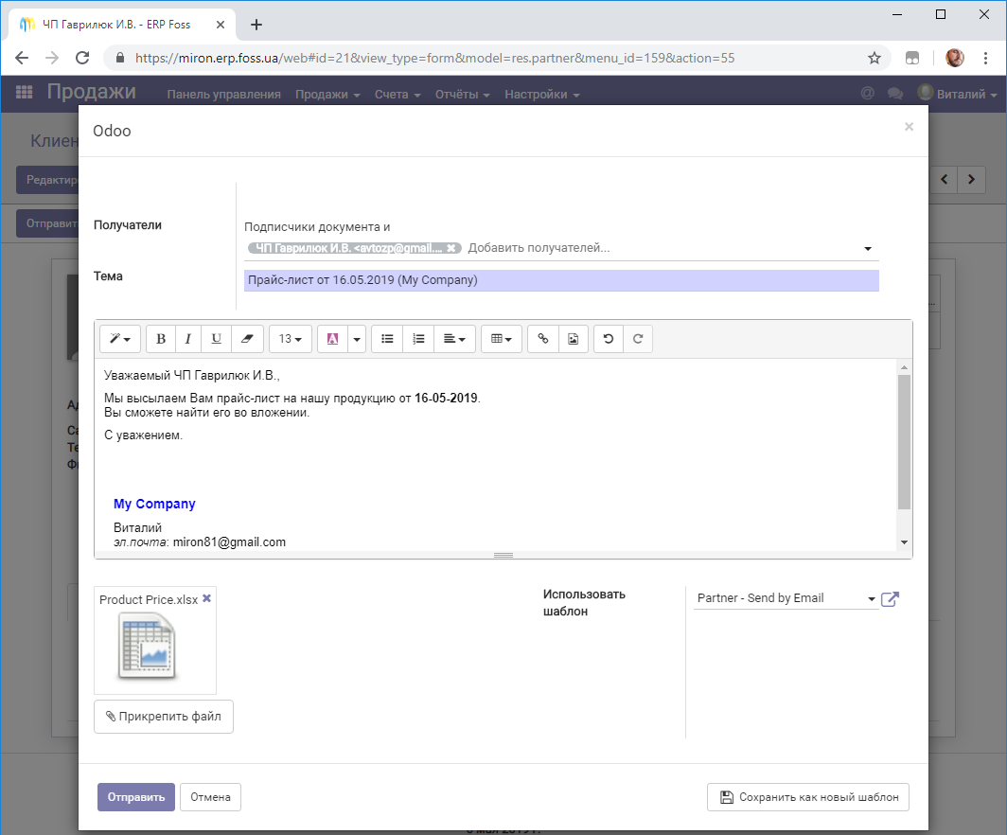The width and height of the screenshot is (1007, 835).
Task: Click the My Company signature link
Action: tap(154, 504)
